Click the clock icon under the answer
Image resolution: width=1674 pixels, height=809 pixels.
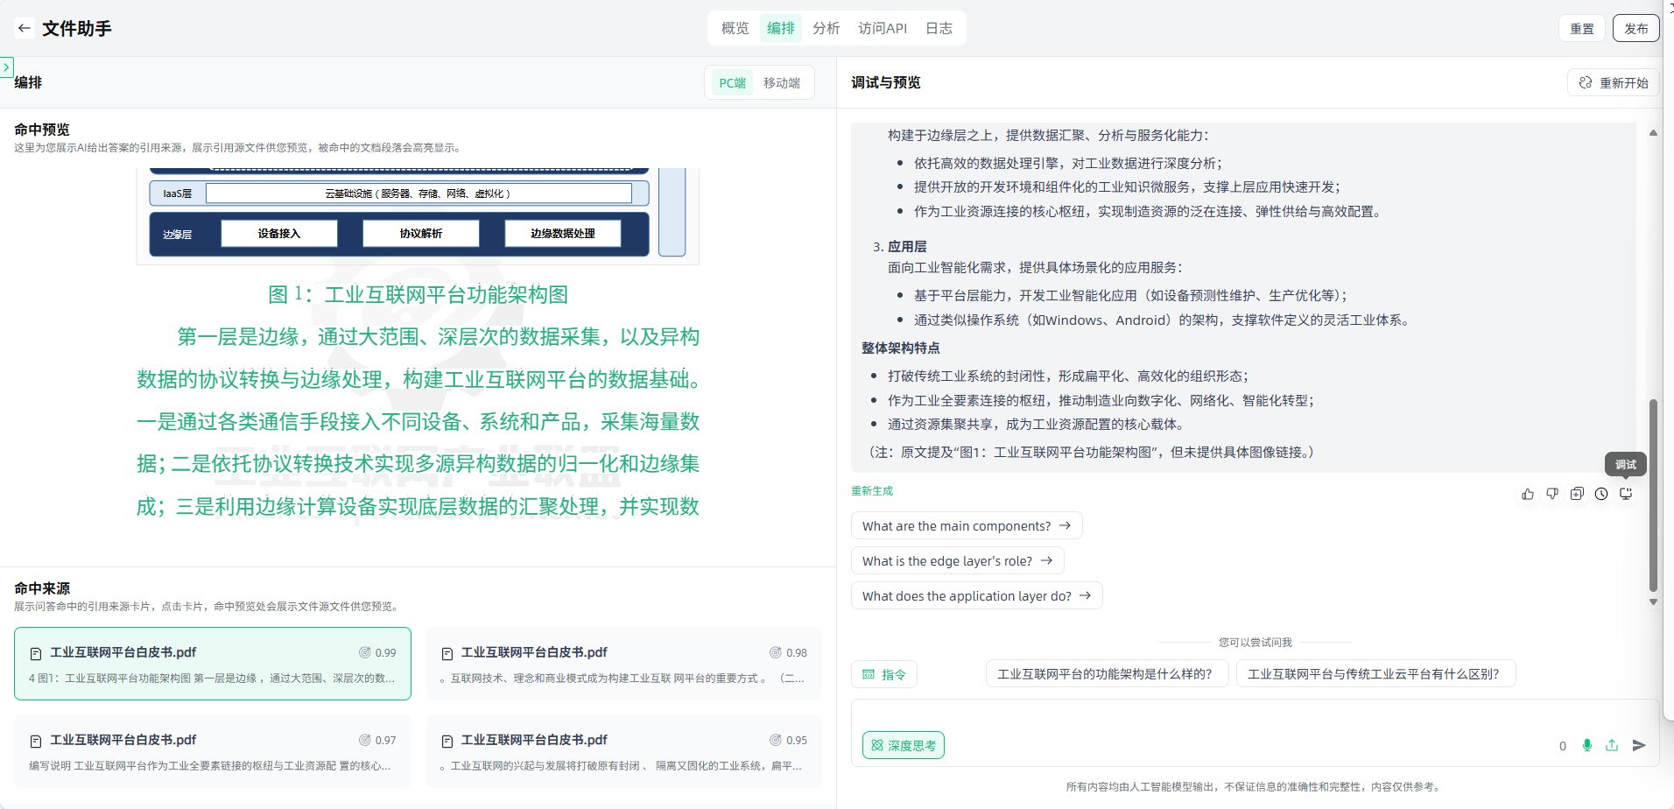click(1601, 494)
